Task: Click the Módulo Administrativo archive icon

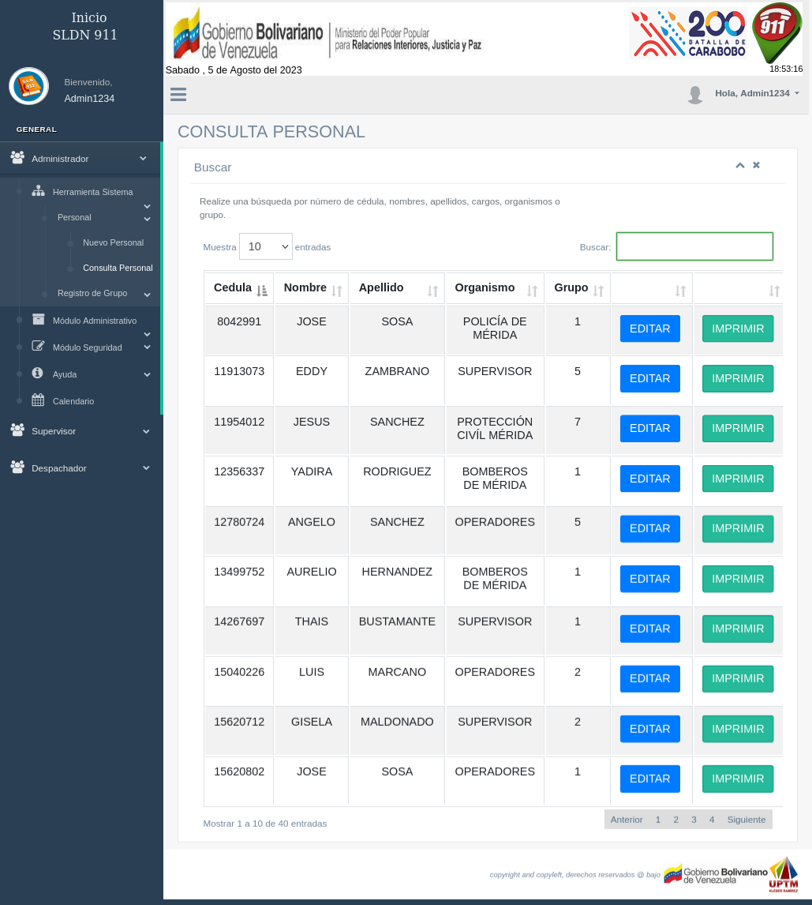Action: pos(38,319)
